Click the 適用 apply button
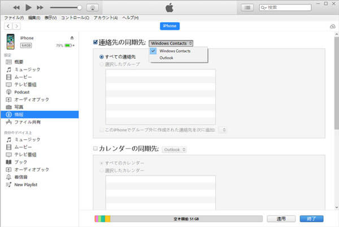 pyautogui.click(x=281, y=219)
